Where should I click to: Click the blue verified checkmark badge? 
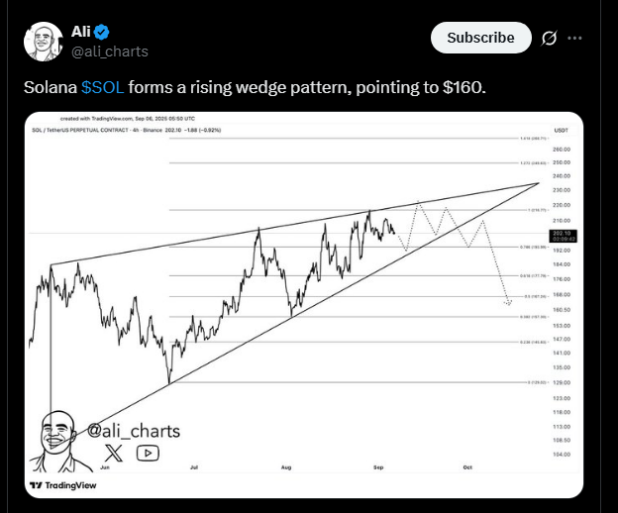pyautogui.click(x=101, y=31)
